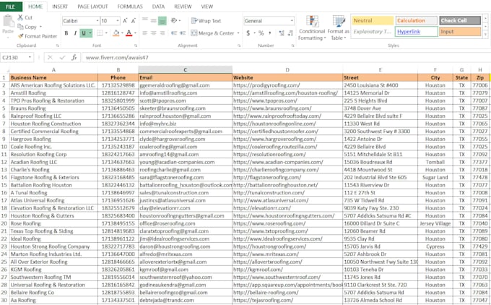Select Middle Align icon
Screen dimensions: 491x305
point(153,21)
